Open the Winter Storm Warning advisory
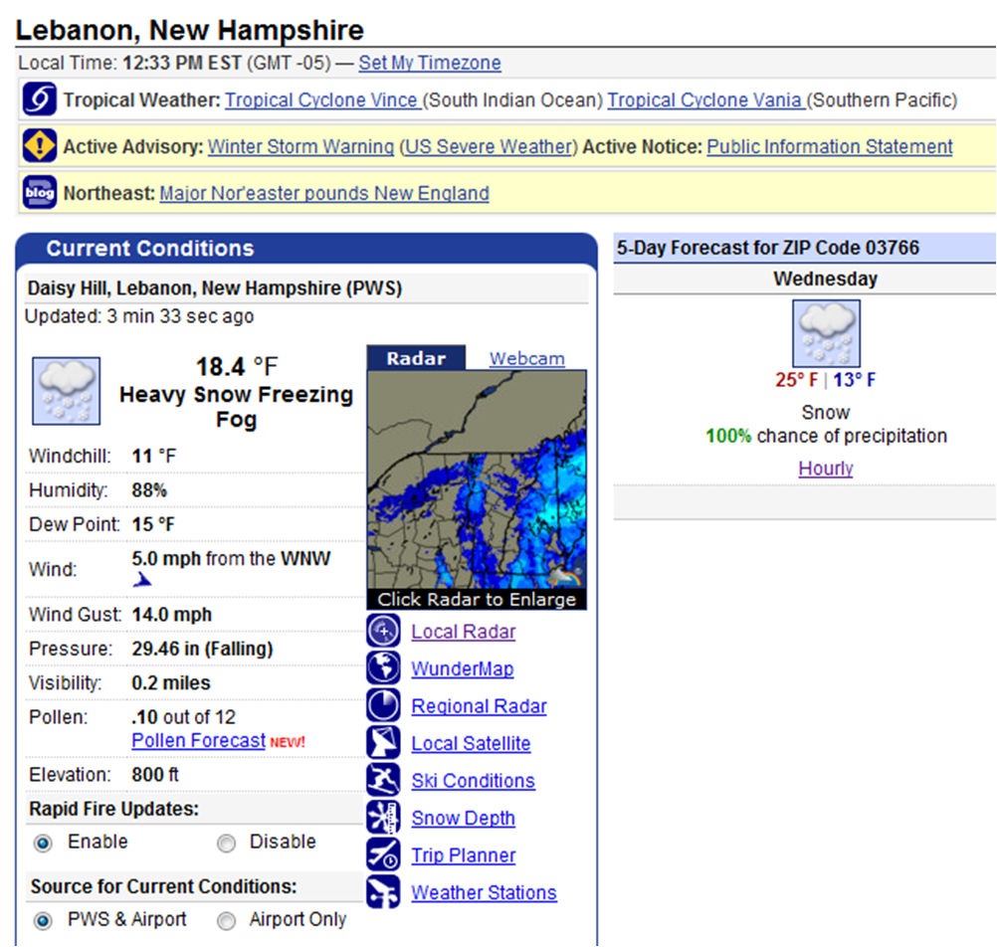 coord(300,147)
